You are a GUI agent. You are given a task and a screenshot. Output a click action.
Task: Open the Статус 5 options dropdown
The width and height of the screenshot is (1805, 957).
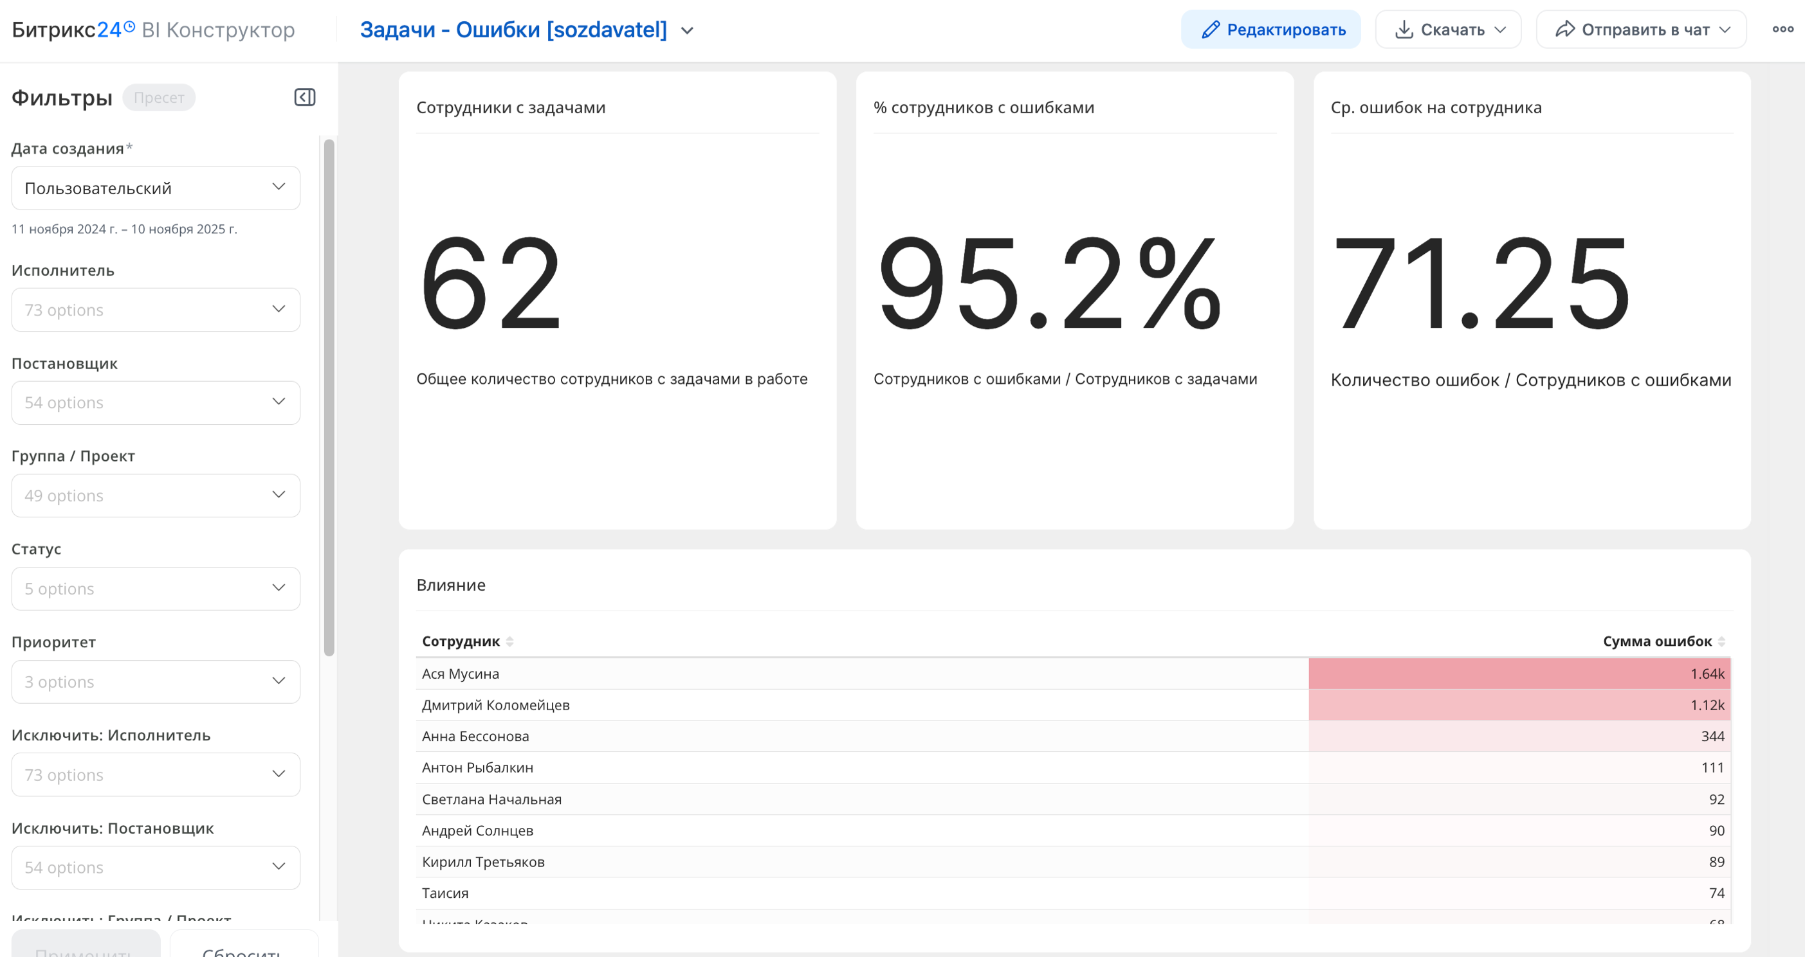pos(156,588)
